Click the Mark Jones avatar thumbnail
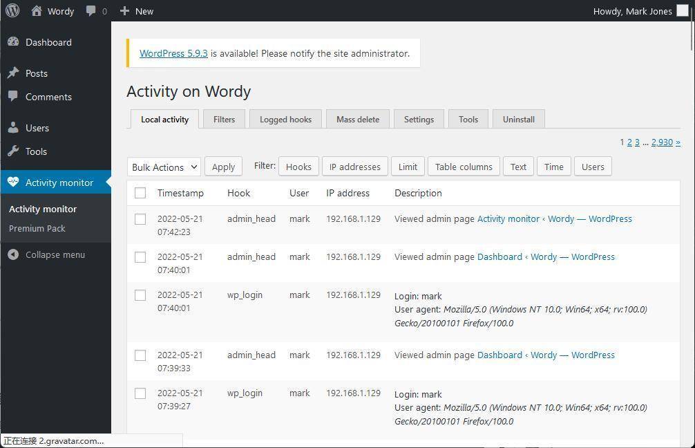This screenshot has width=695, height=448. pyautogui.click(x=682, y=10)
